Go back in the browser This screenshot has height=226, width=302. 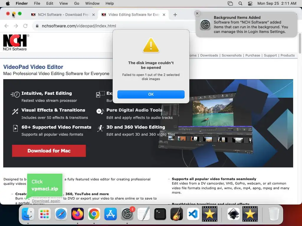(6, 26)
